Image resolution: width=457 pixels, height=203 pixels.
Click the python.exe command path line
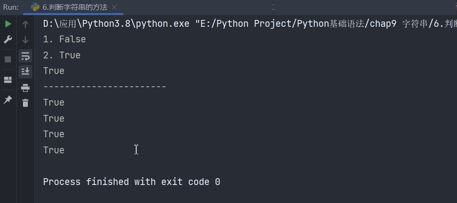(250, 24)
